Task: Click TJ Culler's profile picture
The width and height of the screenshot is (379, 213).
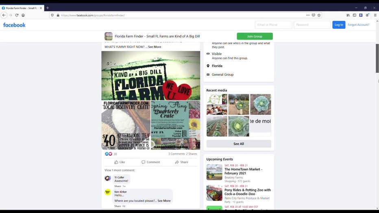Action: [108, 178]
